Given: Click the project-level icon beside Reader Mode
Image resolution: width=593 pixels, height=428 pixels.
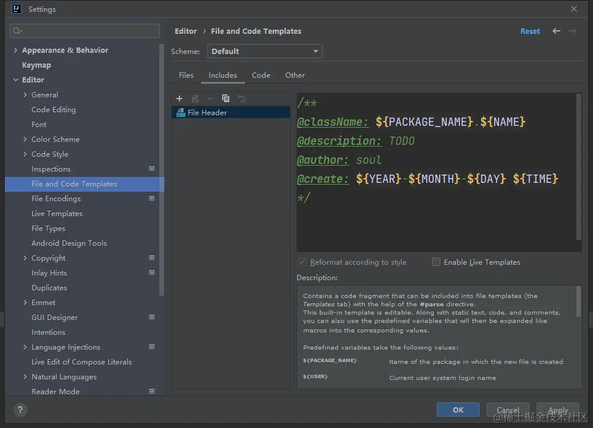Looking at the screenshot, I should pos(152,391).
